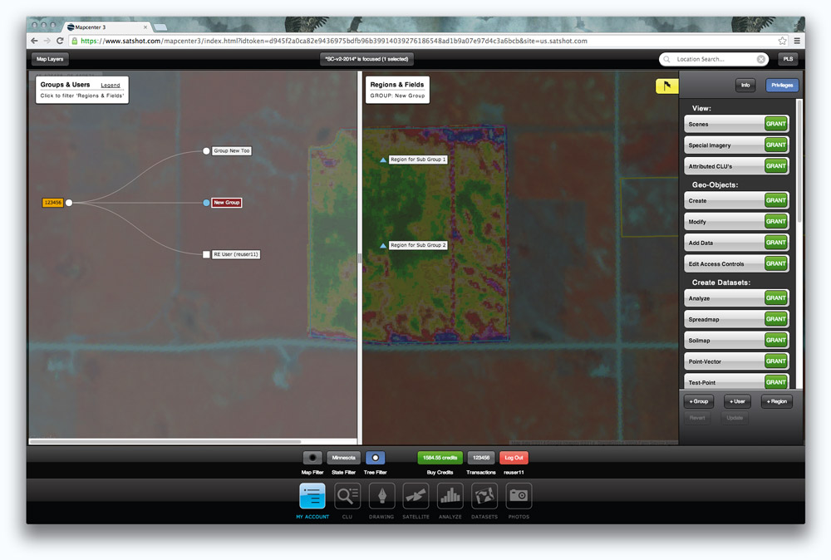Add a new group with +Group
Image resolution: width=831 pixels, height=560 pixels.
tap(699, 401)
